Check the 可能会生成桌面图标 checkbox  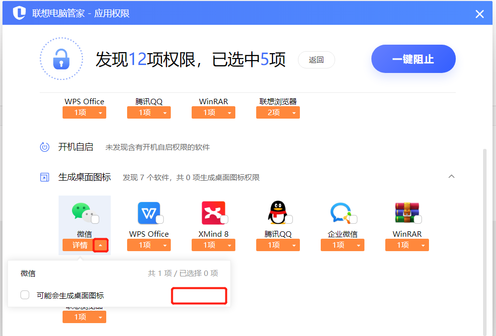(25, 295)
